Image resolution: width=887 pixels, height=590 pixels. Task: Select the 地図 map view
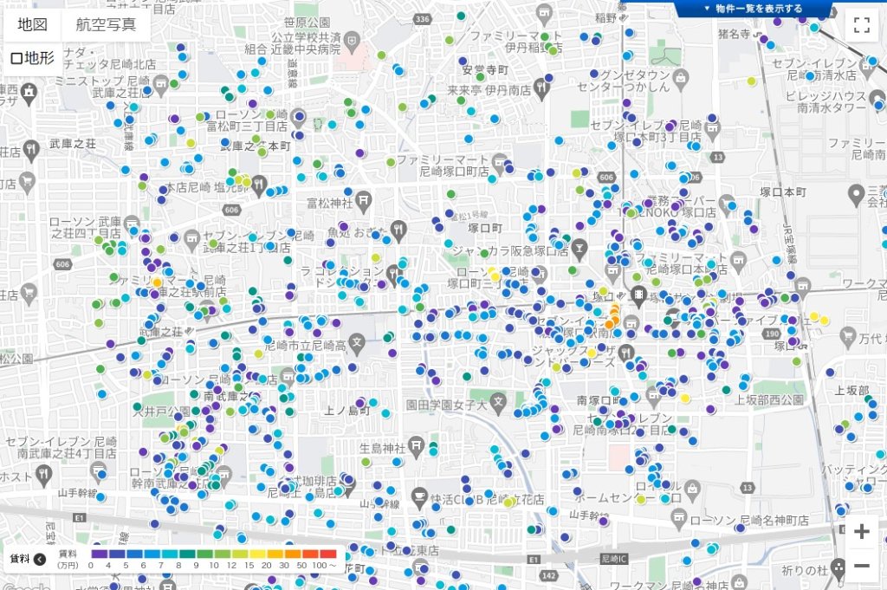(32, 24)
